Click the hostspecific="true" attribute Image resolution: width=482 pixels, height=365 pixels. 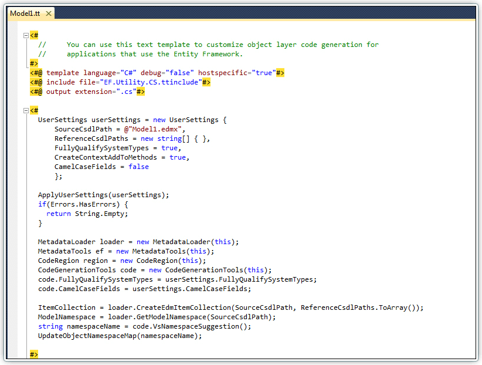tap(236, 73)
